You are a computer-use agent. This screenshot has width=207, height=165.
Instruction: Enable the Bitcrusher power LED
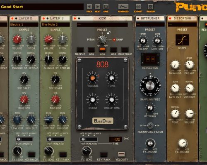click(x=138, y=19)
